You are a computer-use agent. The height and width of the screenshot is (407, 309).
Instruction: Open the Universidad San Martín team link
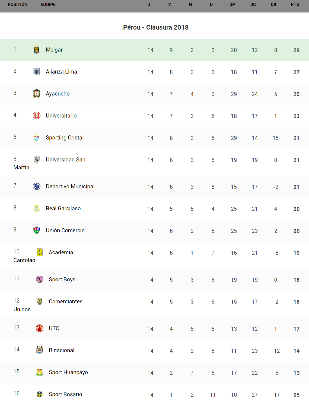click(66, 160)
